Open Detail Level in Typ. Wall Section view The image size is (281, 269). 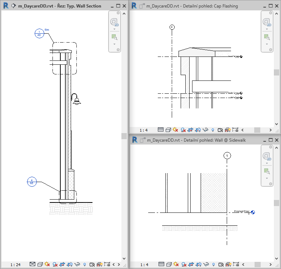point(32,264)
